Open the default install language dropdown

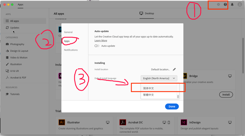159,78
